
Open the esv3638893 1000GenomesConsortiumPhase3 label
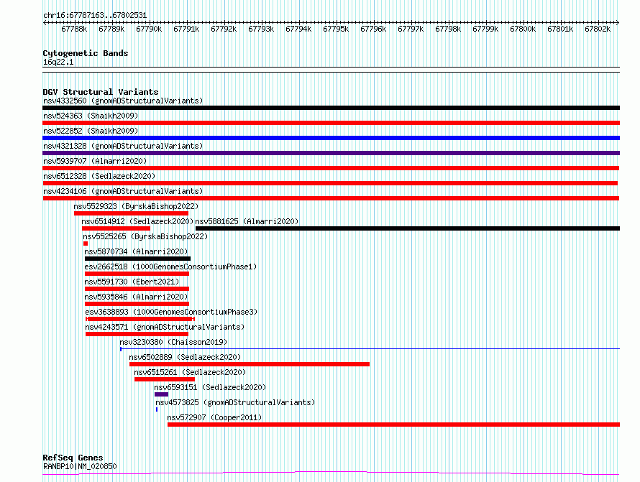pyautogui.click(x=171, y=312)
